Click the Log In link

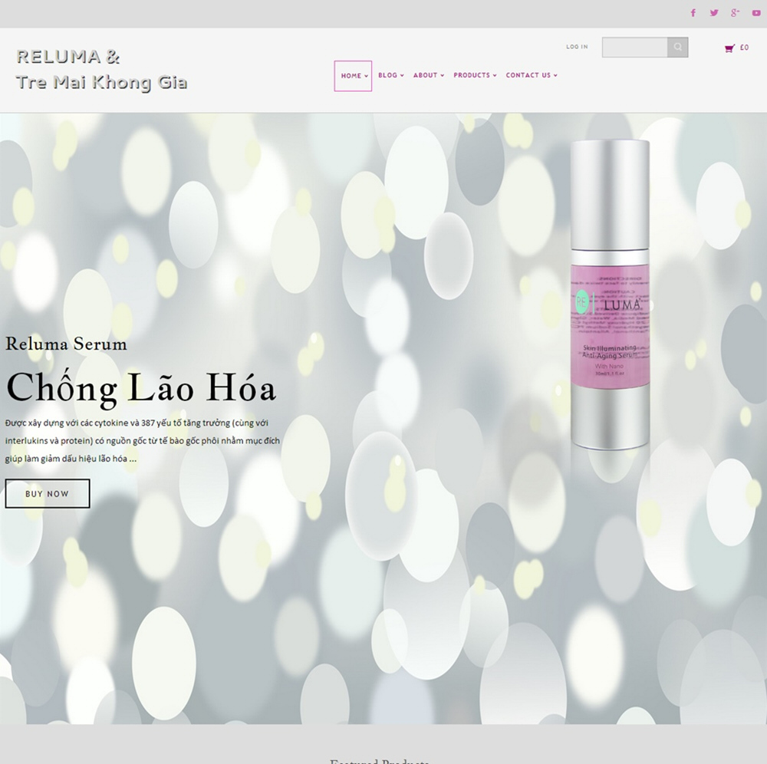click(577, 47)
